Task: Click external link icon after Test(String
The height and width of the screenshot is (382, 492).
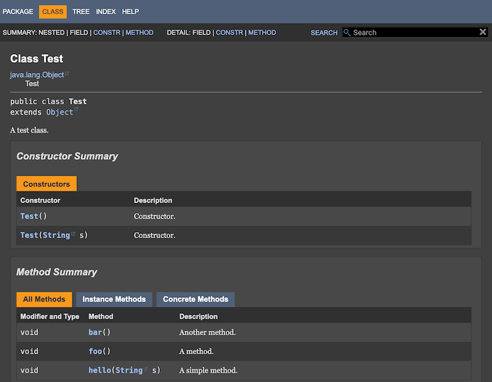Action: tap(73, 234)
